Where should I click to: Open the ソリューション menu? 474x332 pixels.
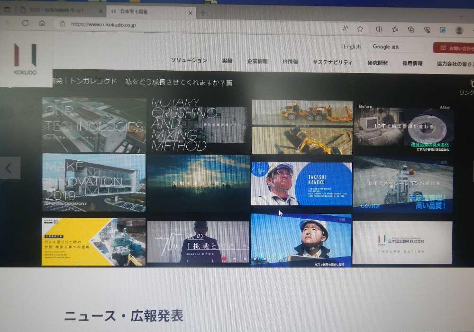(189, 60)
